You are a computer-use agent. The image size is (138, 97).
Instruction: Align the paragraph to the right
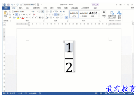52,14
